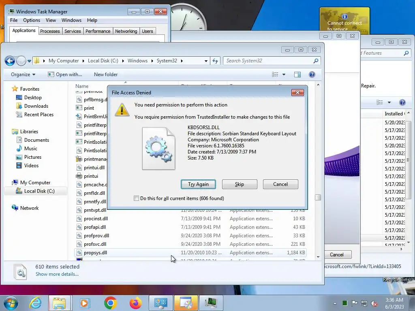Open Documents library

[32, 140]
